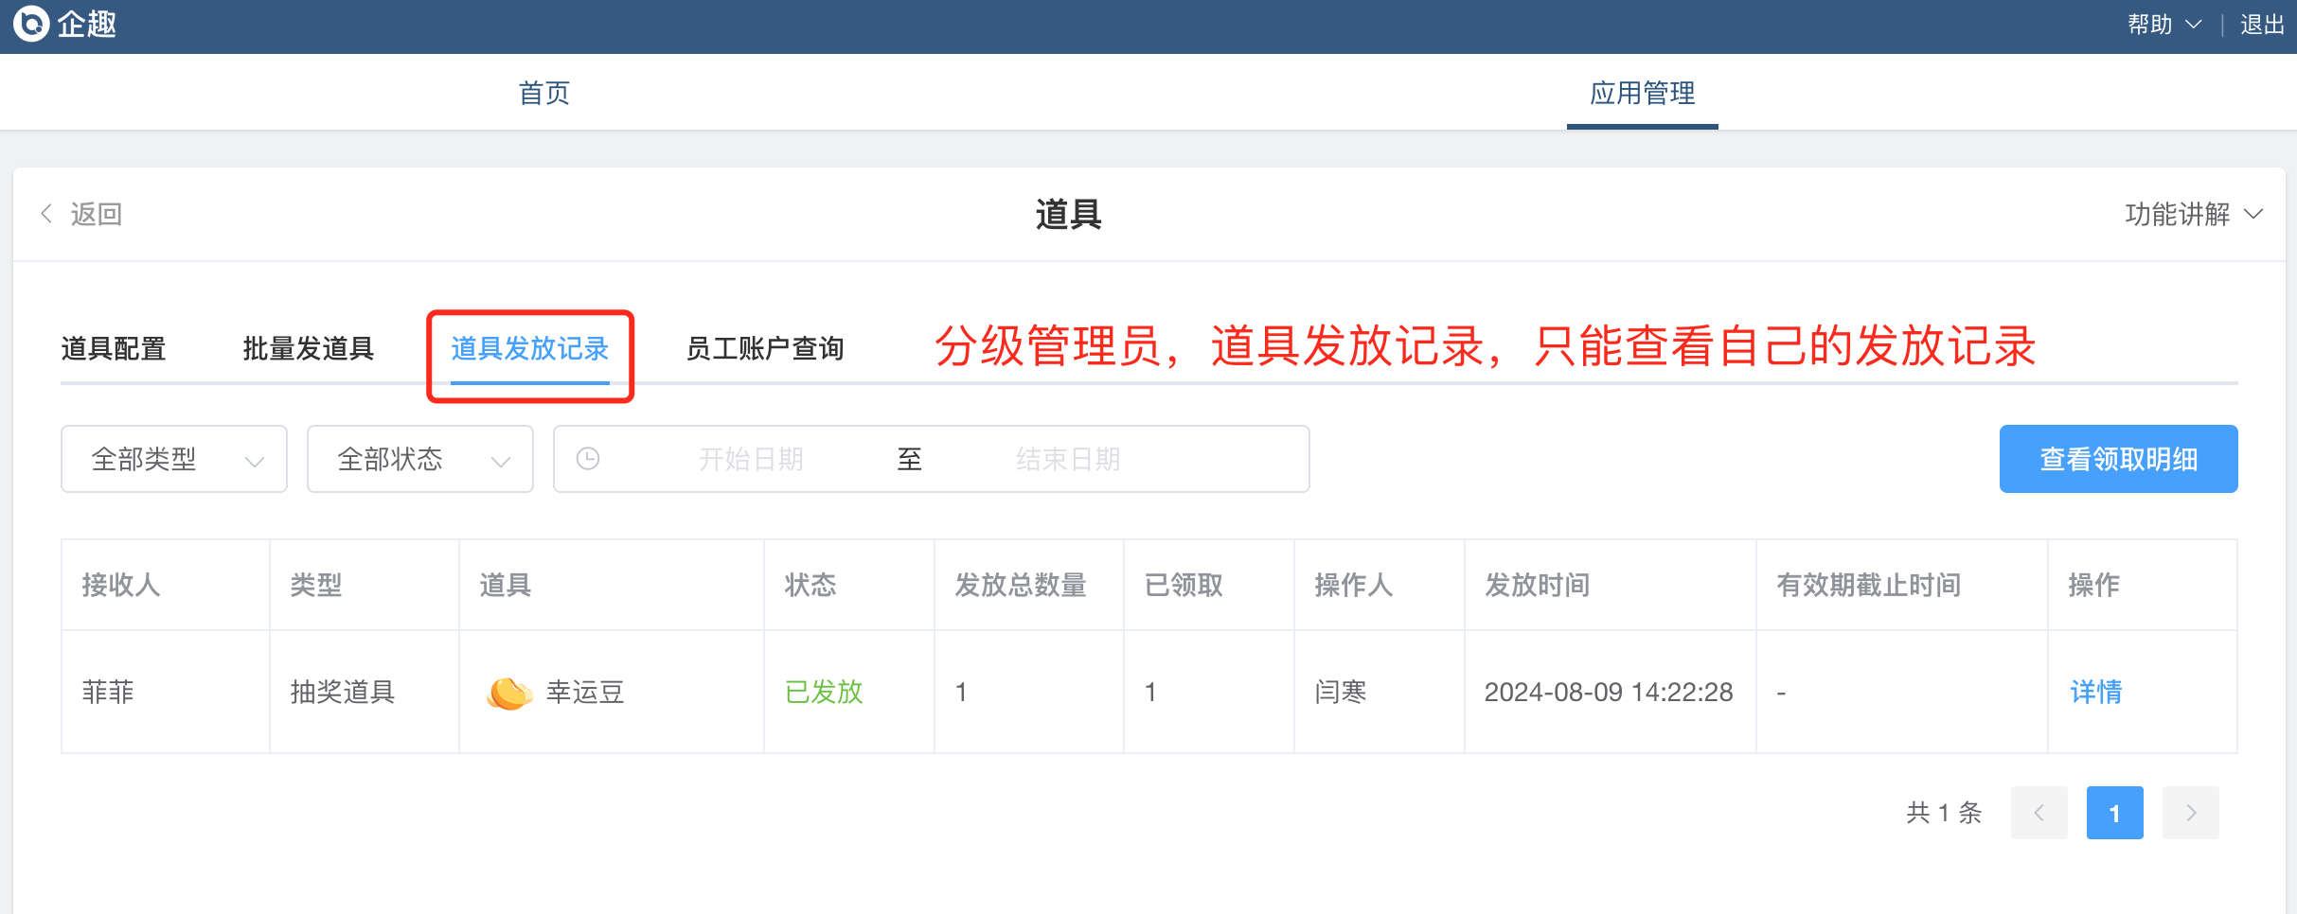Click the 幸运豆 lucky bean icon
Screen dimensions: 2297x914
[509, 693]
